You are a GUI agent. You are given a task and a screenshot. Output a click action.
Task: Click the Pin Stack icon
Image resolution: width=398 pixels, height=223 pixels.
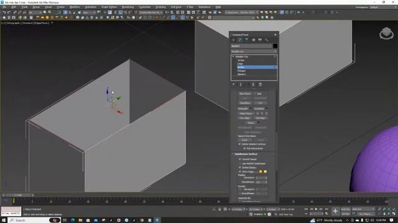[234, 84]
